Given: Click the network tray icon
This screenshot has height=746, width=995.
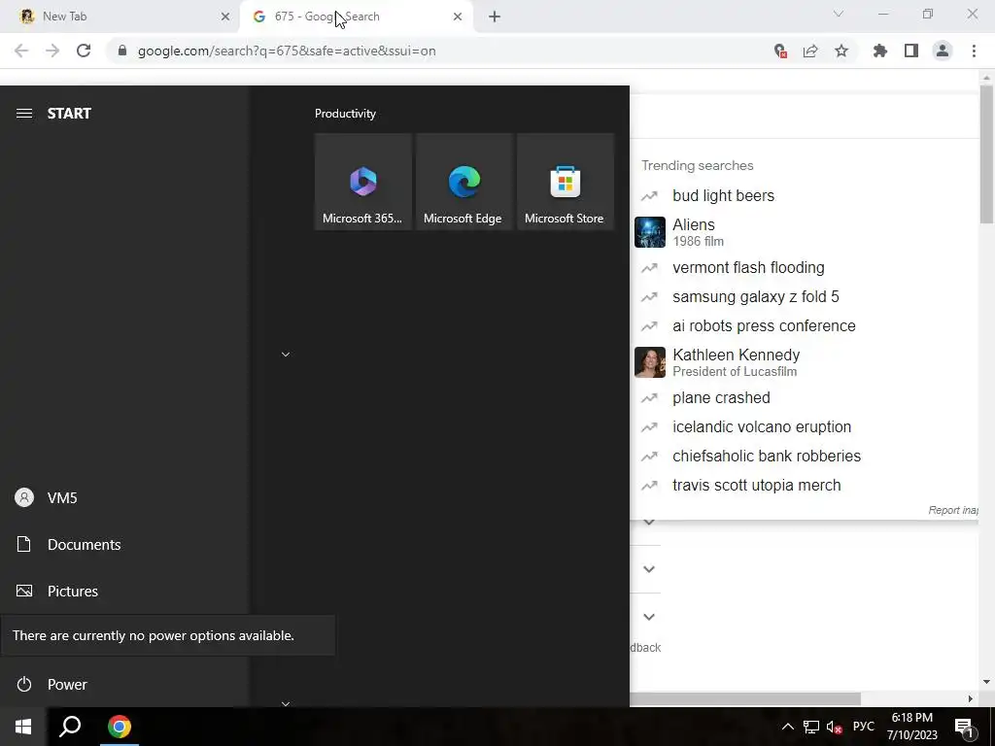Looking at the screenshot, I should tap(811, 727).
